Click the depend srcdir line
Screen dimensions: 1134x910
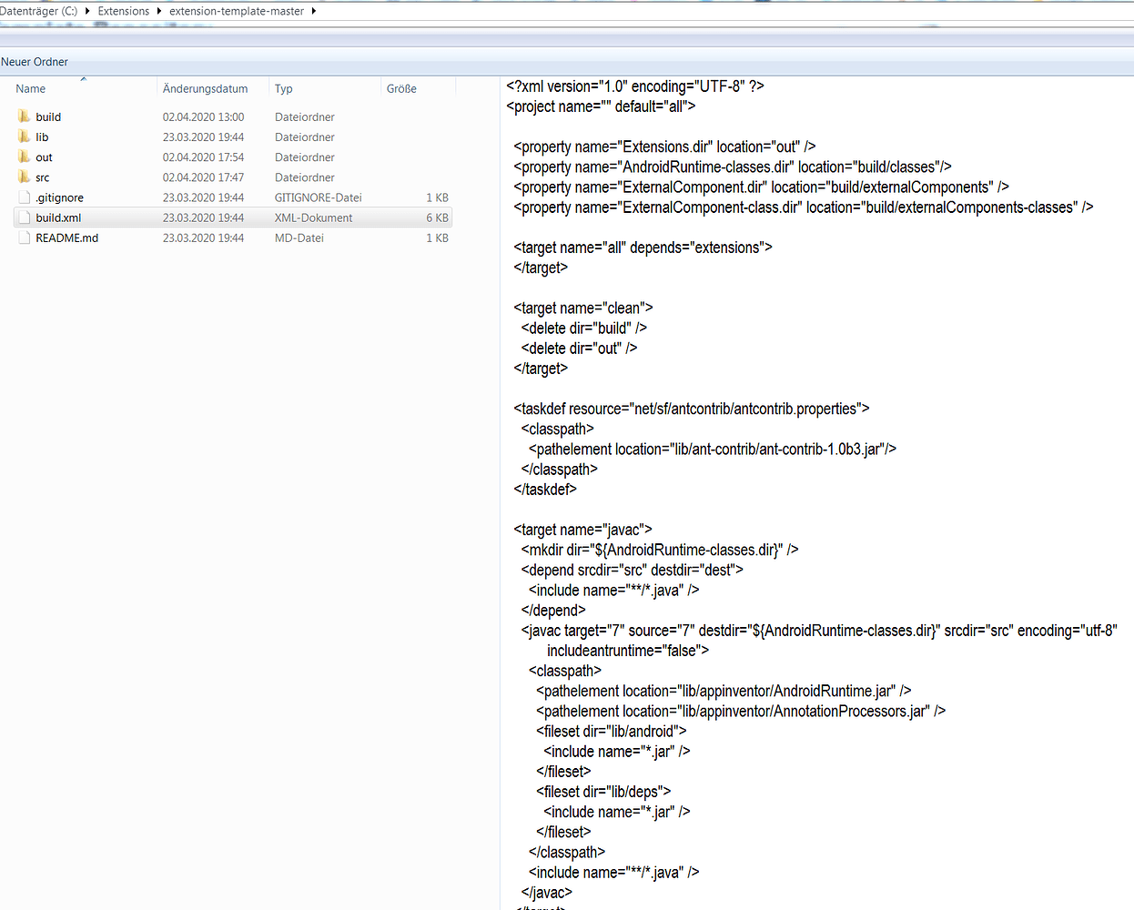(632, 570)
